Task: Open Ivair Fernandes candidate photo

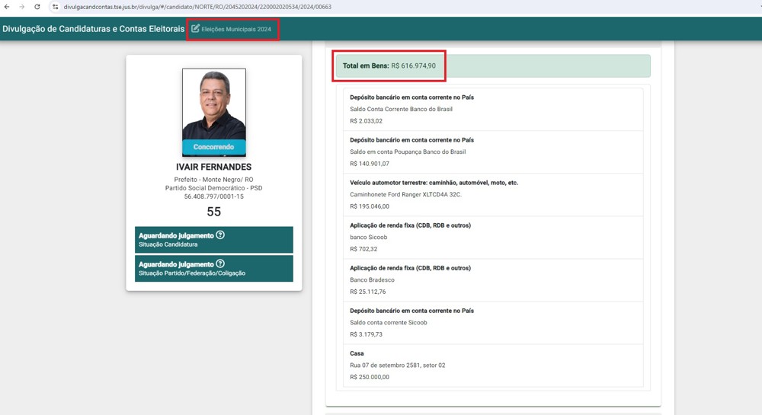Action: click(x=214, y=112)
